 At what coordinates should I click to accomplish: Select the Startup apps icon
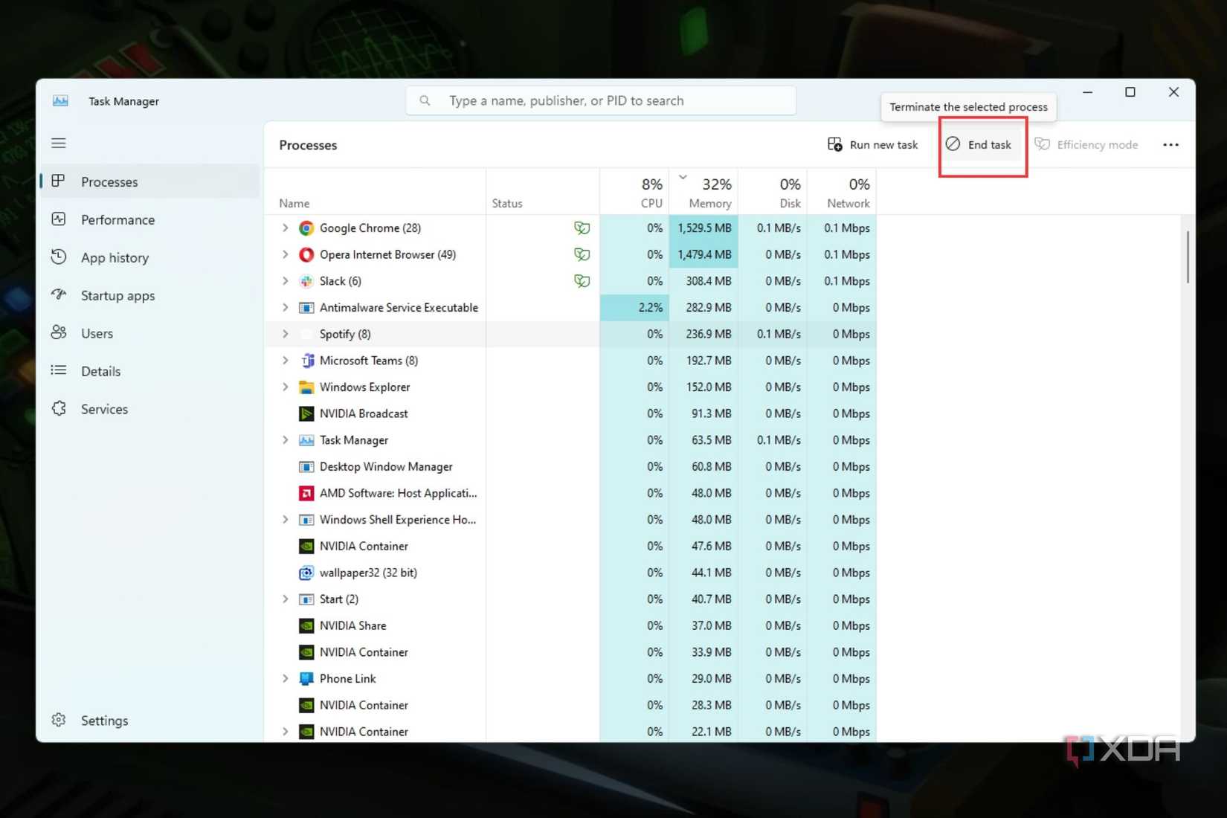[59, 295]
